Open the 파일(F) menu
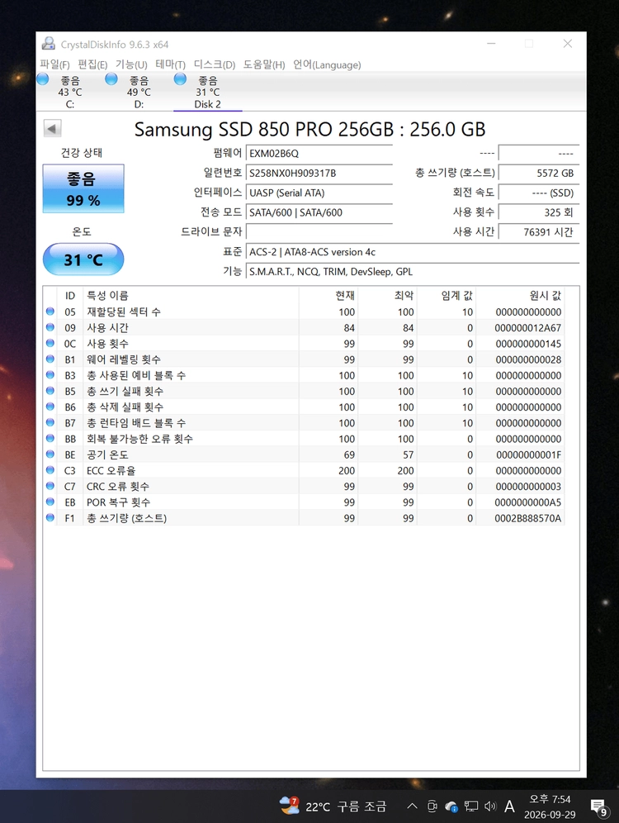Screen dimensions: 619x823 54,64
